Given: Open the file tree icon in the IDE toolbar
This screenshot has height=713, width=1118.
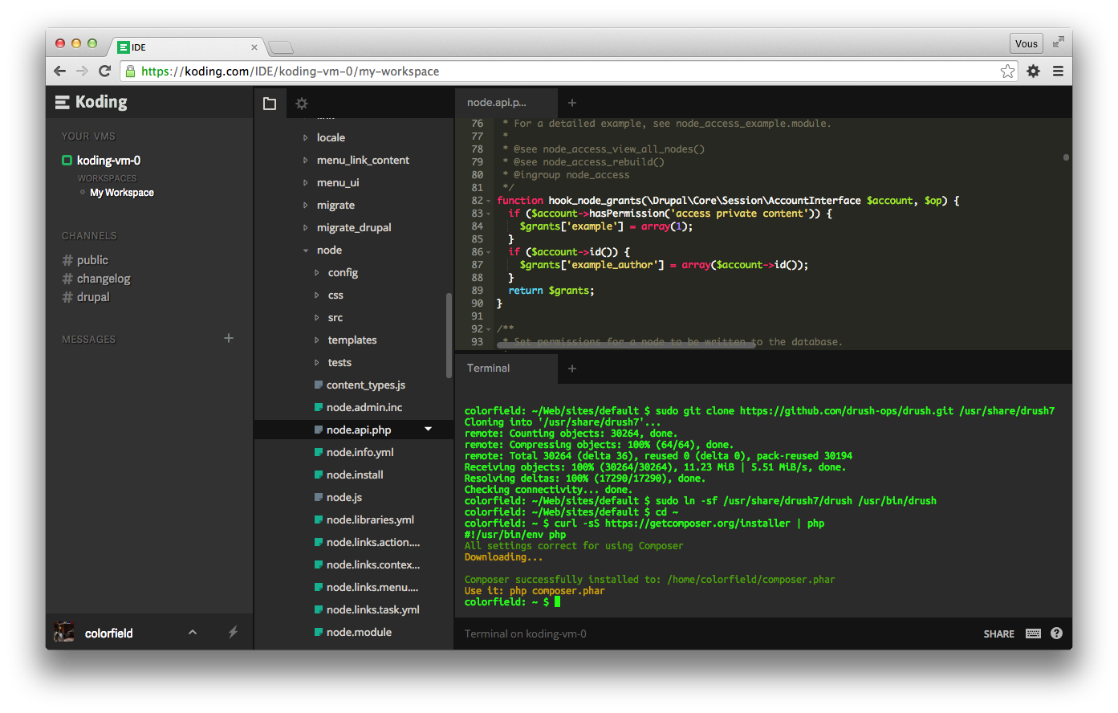Looking at the screenshot, I should (270, 103).
